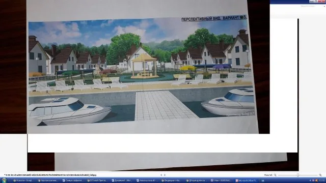Show the previous picture
The width and height of the screenshot is (326, 183).
(x=161, y=175)
